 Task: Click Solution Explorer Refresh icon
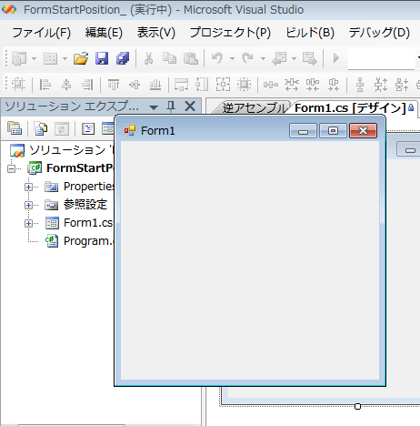pyautogui.click(x=62, y=129)
